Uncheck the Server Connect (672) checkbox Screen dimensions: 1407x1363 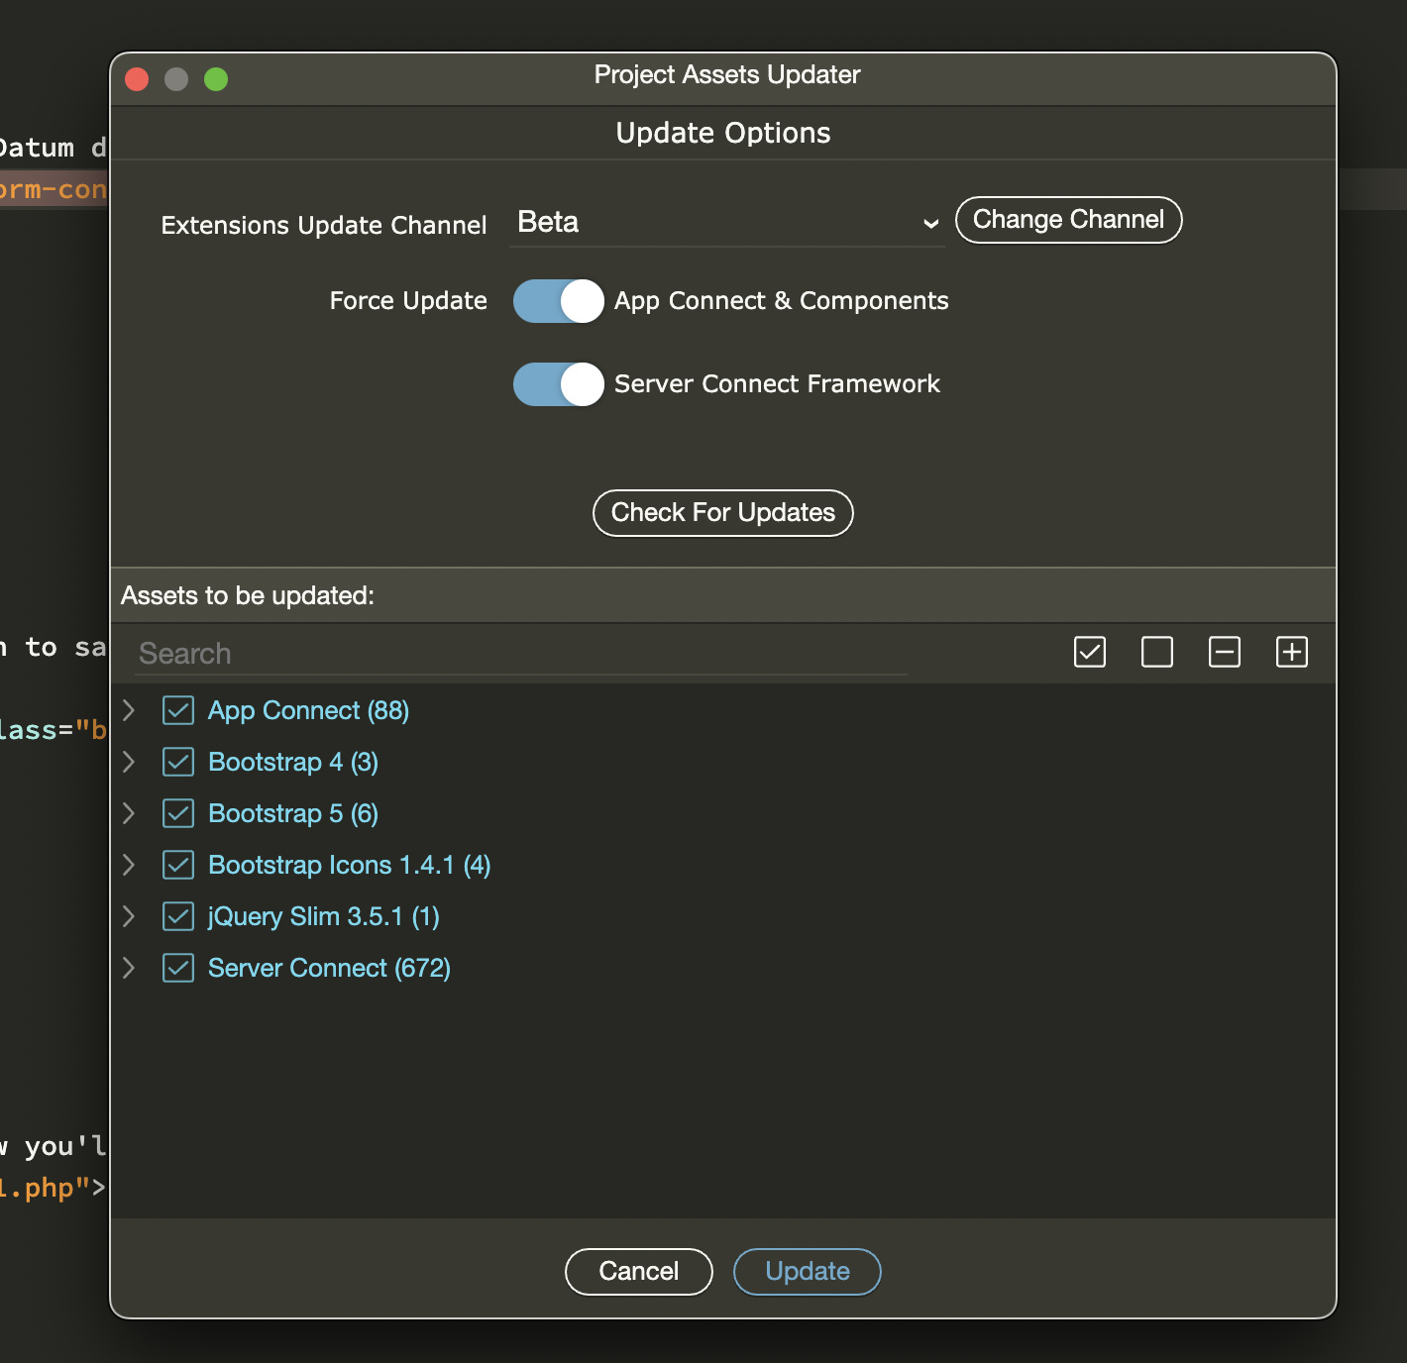click(178, 968)
